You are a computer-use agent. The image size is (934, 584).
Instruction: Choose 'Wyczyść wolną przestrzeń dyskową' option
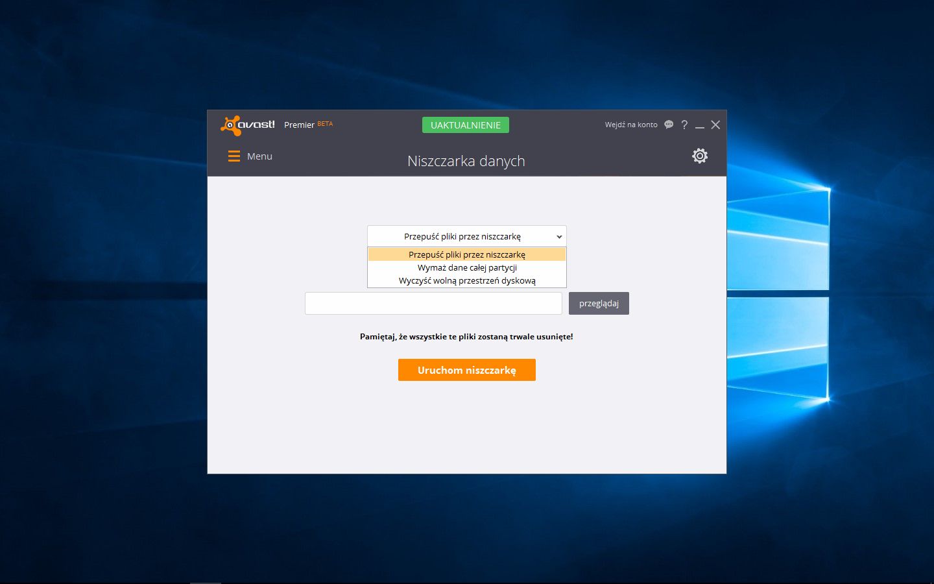(x=466, y=280)
